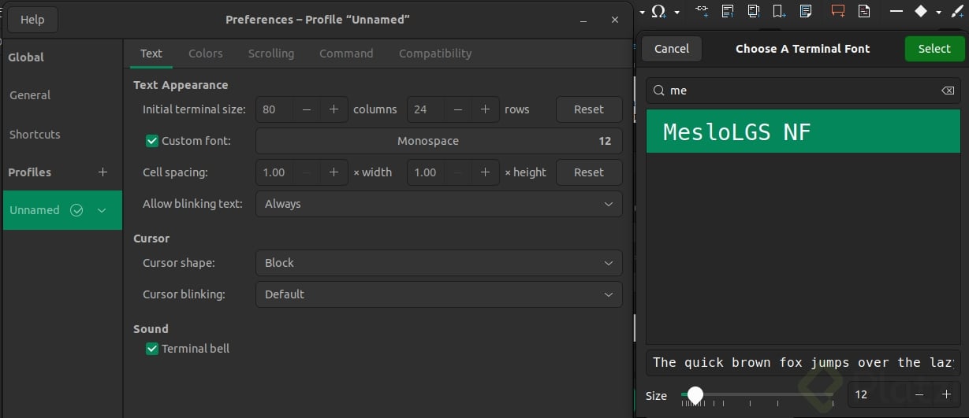This screenshot has width=969, height=418.
Task: Click the font Size slider handle
Action: click(695, 394)
